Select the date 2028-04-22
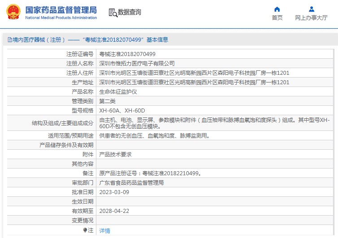This screenshot has width=338, height=238. 114,211
